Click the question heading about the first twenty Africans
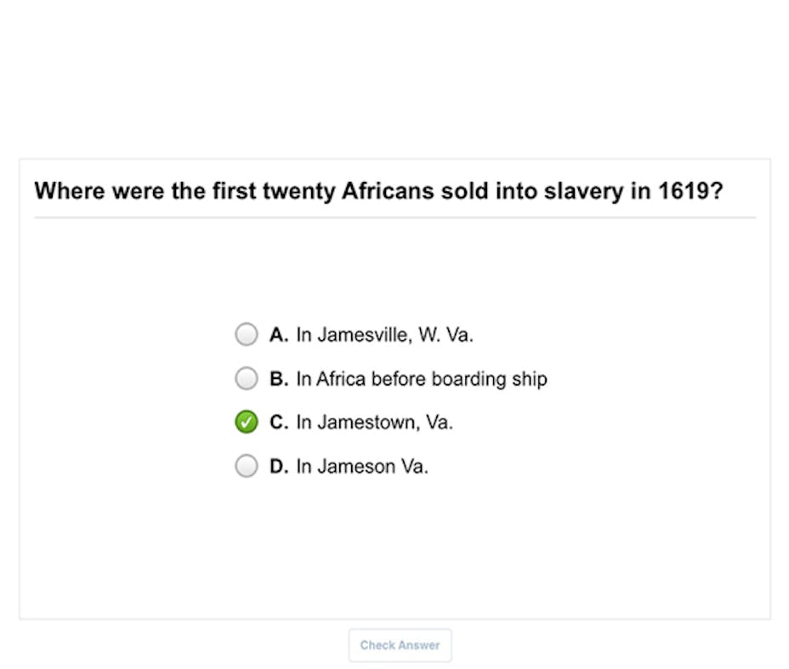The height and width of the screenshot is (669, 789). (x=378, y=190)
